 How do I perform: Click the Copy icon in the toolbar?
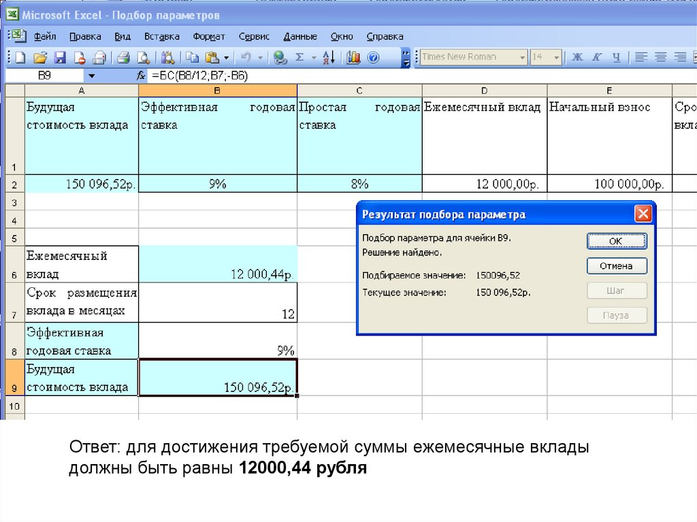click(x=193, y=58)
